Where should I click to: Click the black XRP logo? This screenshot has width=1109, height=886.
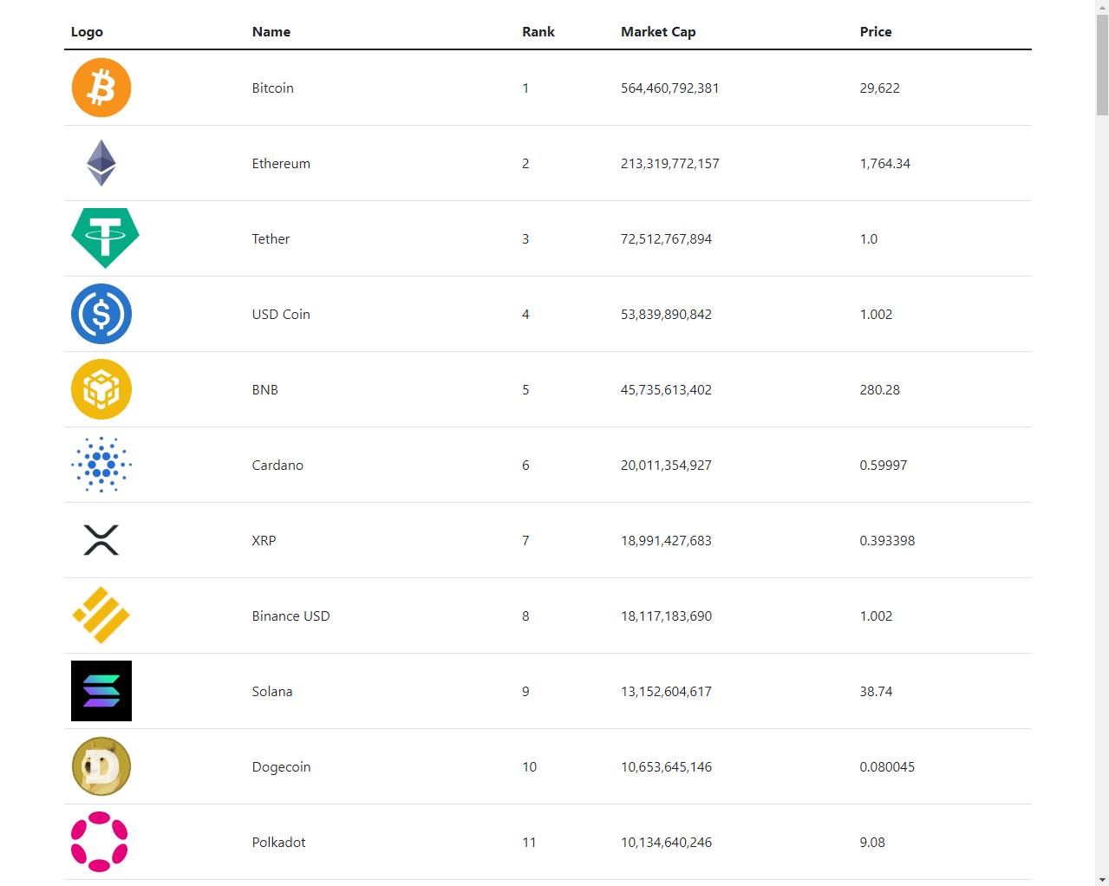[x=101, y=540]
